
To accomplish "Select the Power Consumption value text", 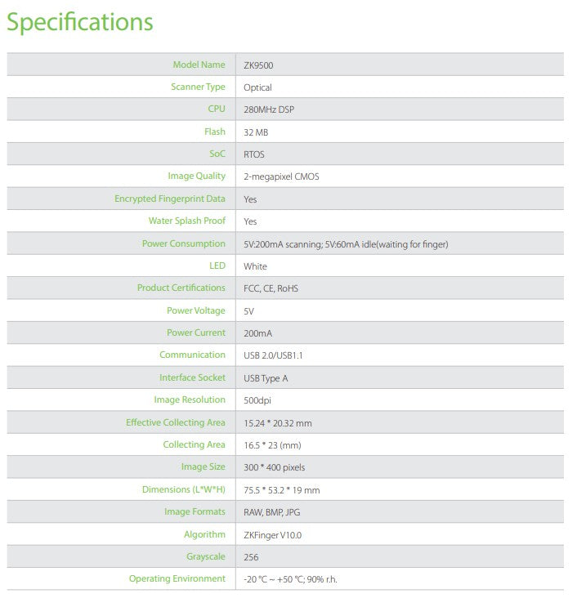I will click(346, 244).
